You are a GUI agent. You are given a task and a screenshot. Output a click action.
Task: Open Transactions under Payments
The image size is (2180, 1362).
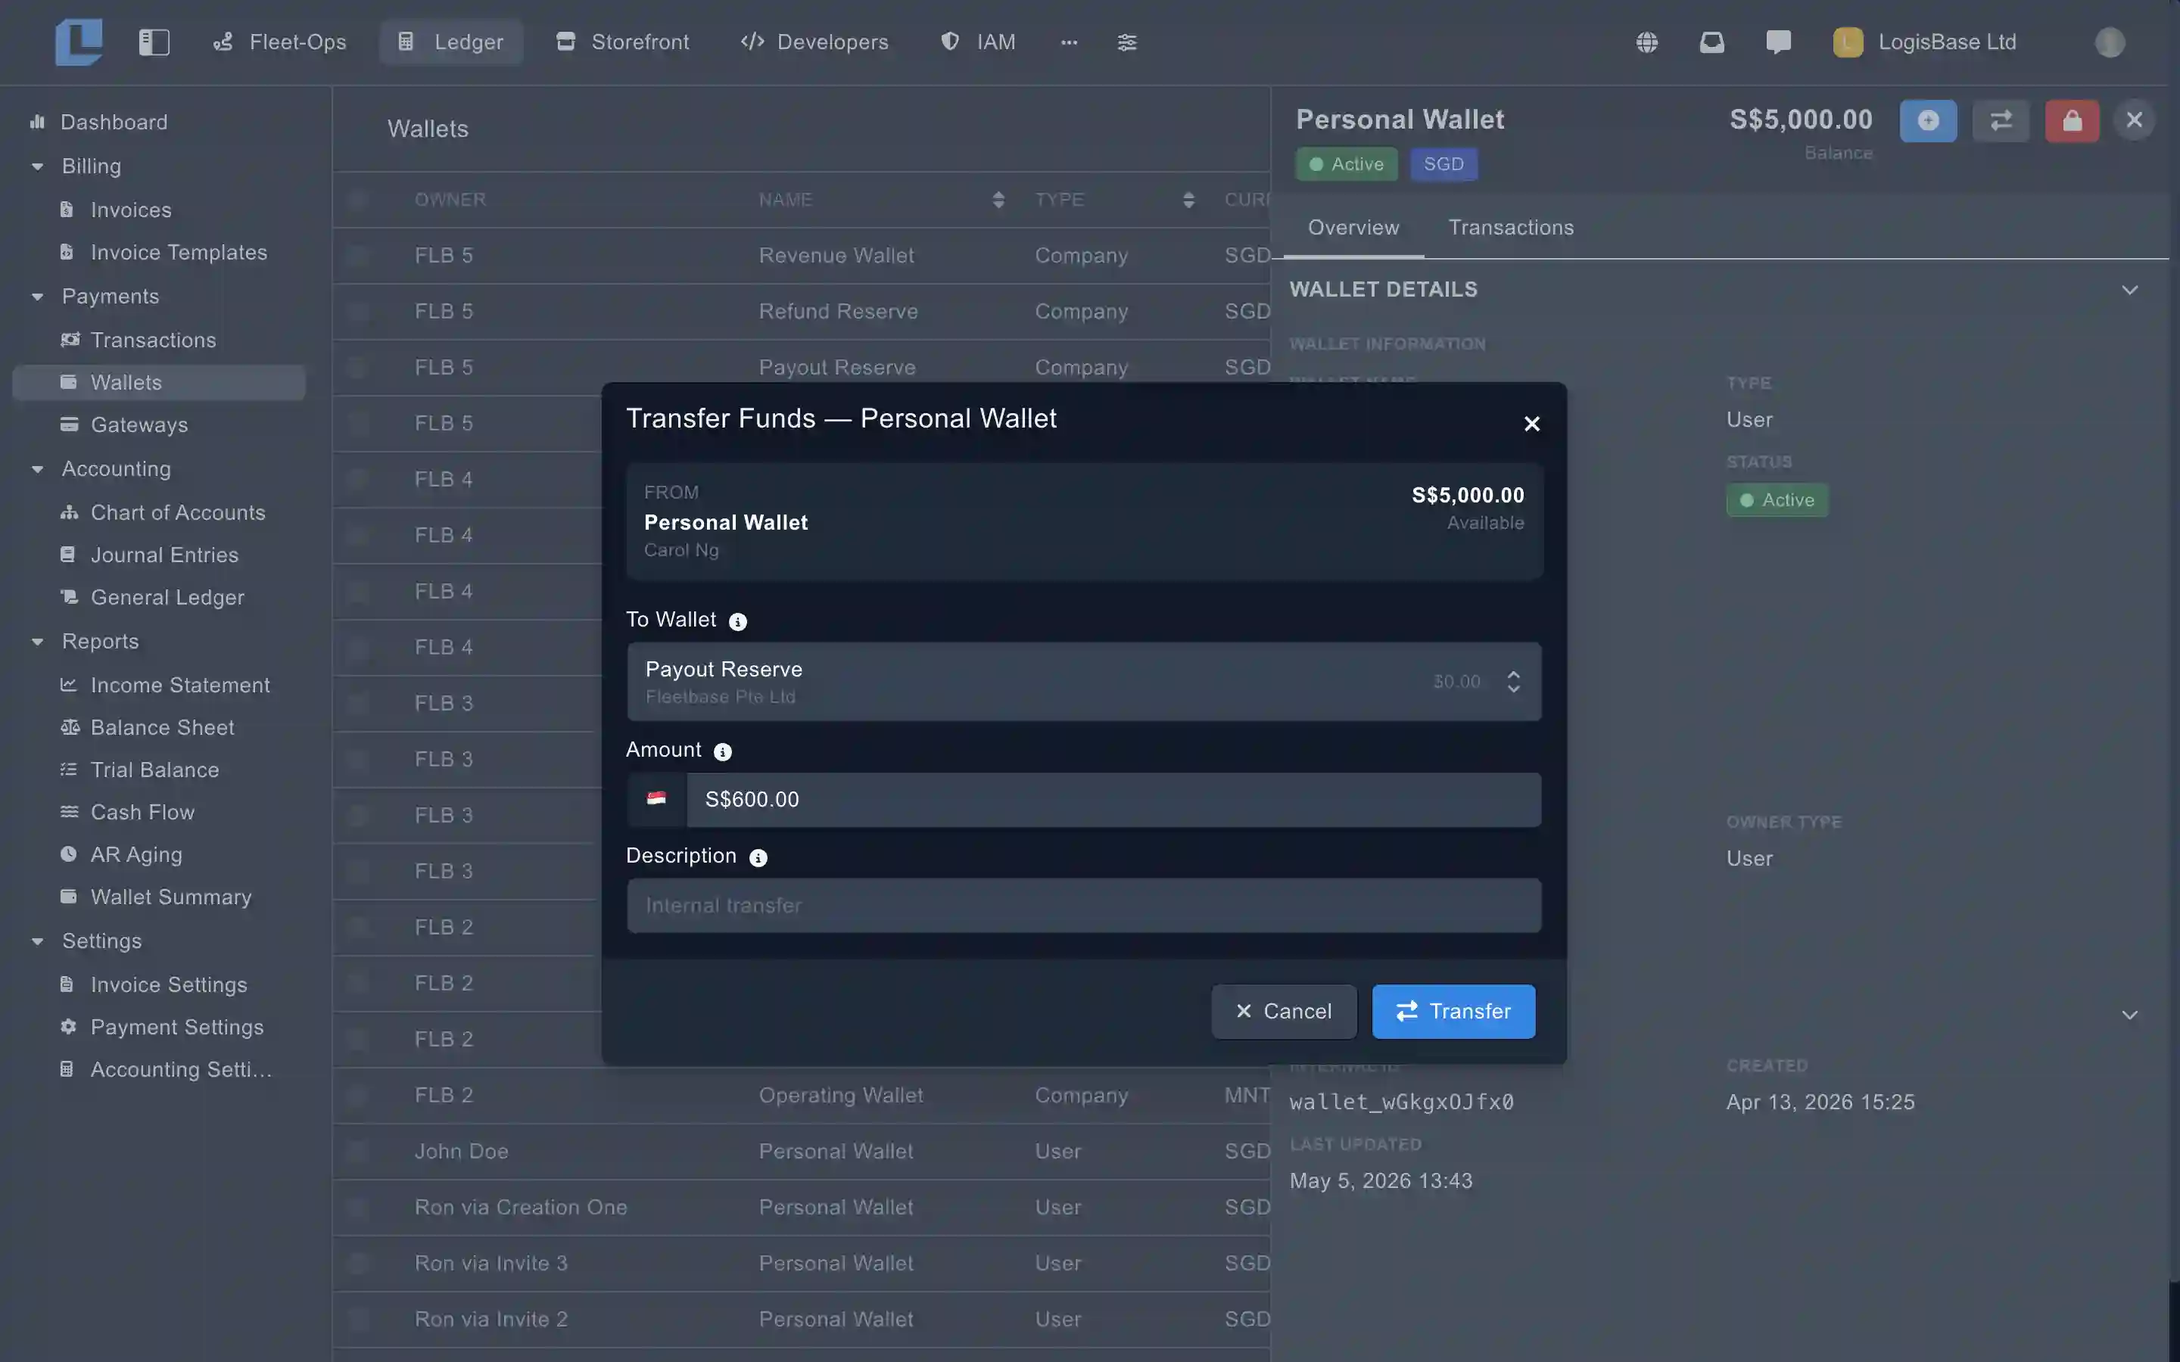(x=153, y=340)
